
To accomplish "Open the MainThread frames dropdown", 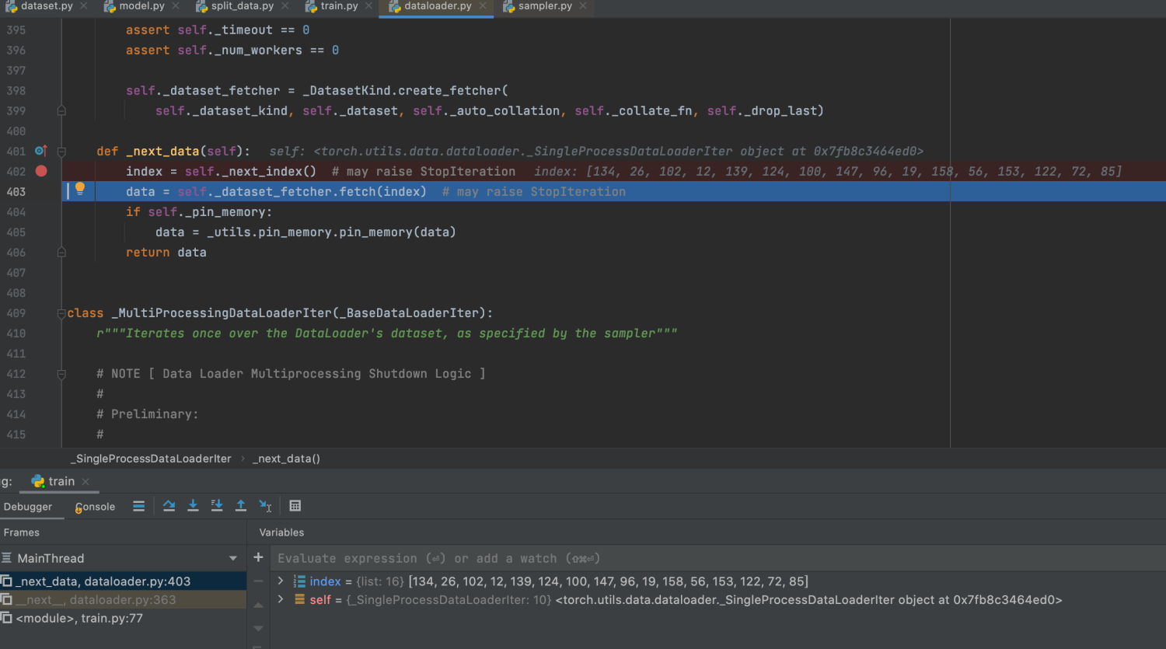I will coord(232,557).
